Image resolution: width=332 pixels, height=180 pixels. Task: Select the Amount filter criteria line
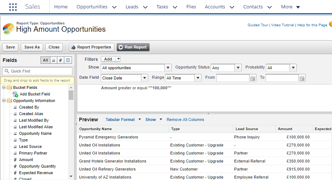(x=136, y=88)
